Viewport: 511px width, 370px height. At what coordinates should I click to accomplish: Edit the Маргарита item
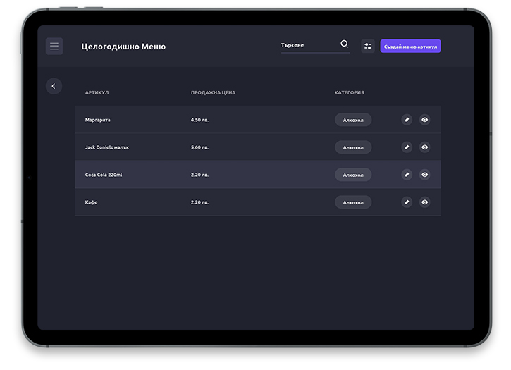pos(407,120)
